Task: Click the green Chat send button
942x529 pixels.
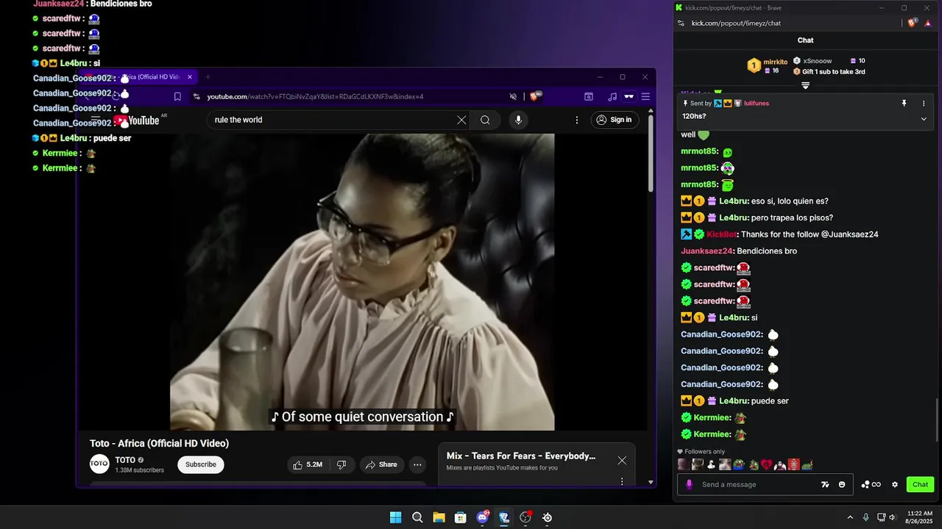Action: 921,485
